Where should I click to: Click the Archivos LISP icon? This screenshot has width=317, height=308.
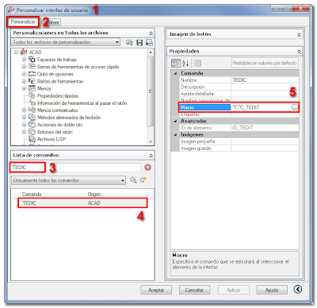[32, 139]
